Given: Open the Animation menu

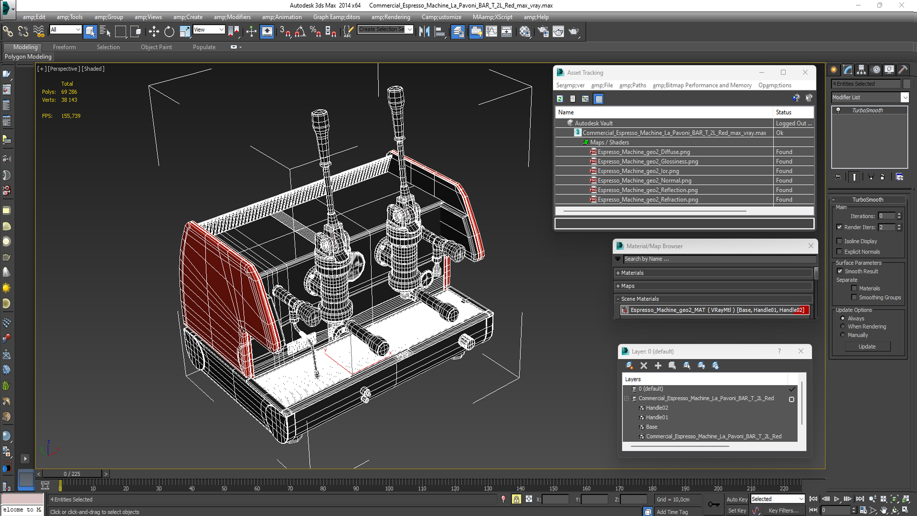Looking at the screenshot, I should 282,17.
